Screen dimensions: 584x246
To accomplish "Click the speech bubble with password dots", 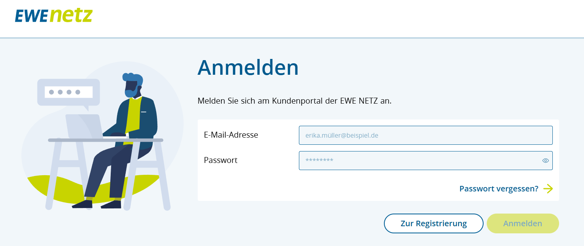I will coord(68,92).
